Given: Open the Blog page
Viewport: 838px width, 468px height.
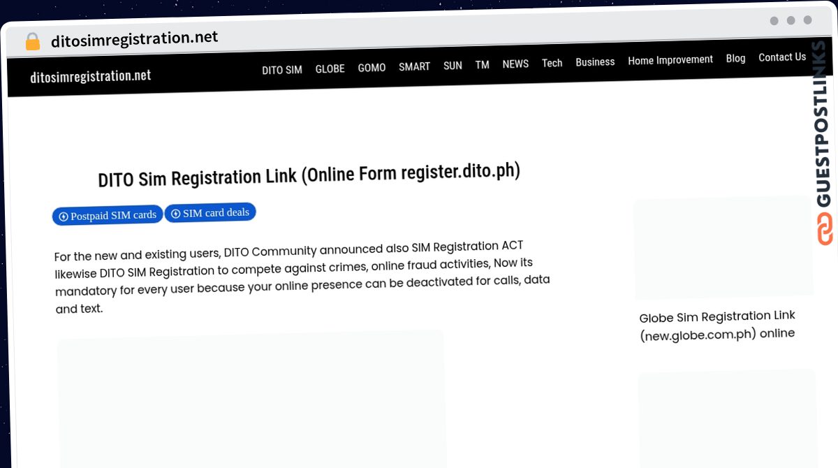Looking at the screenshot, I should pos(735,58).
